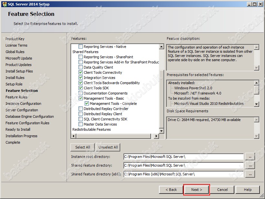Click the Select All button
265x199 pixels.
click(83, 147)
